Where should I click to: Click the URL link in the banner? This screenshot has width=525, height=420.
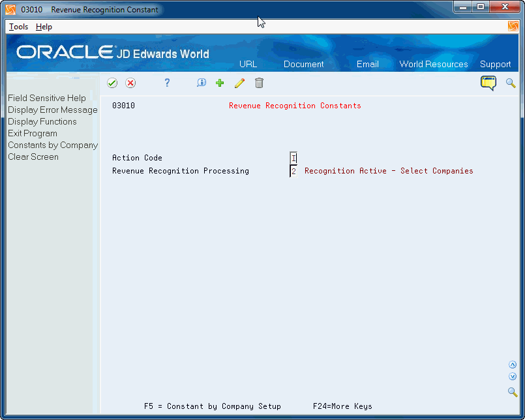(248, 64)
